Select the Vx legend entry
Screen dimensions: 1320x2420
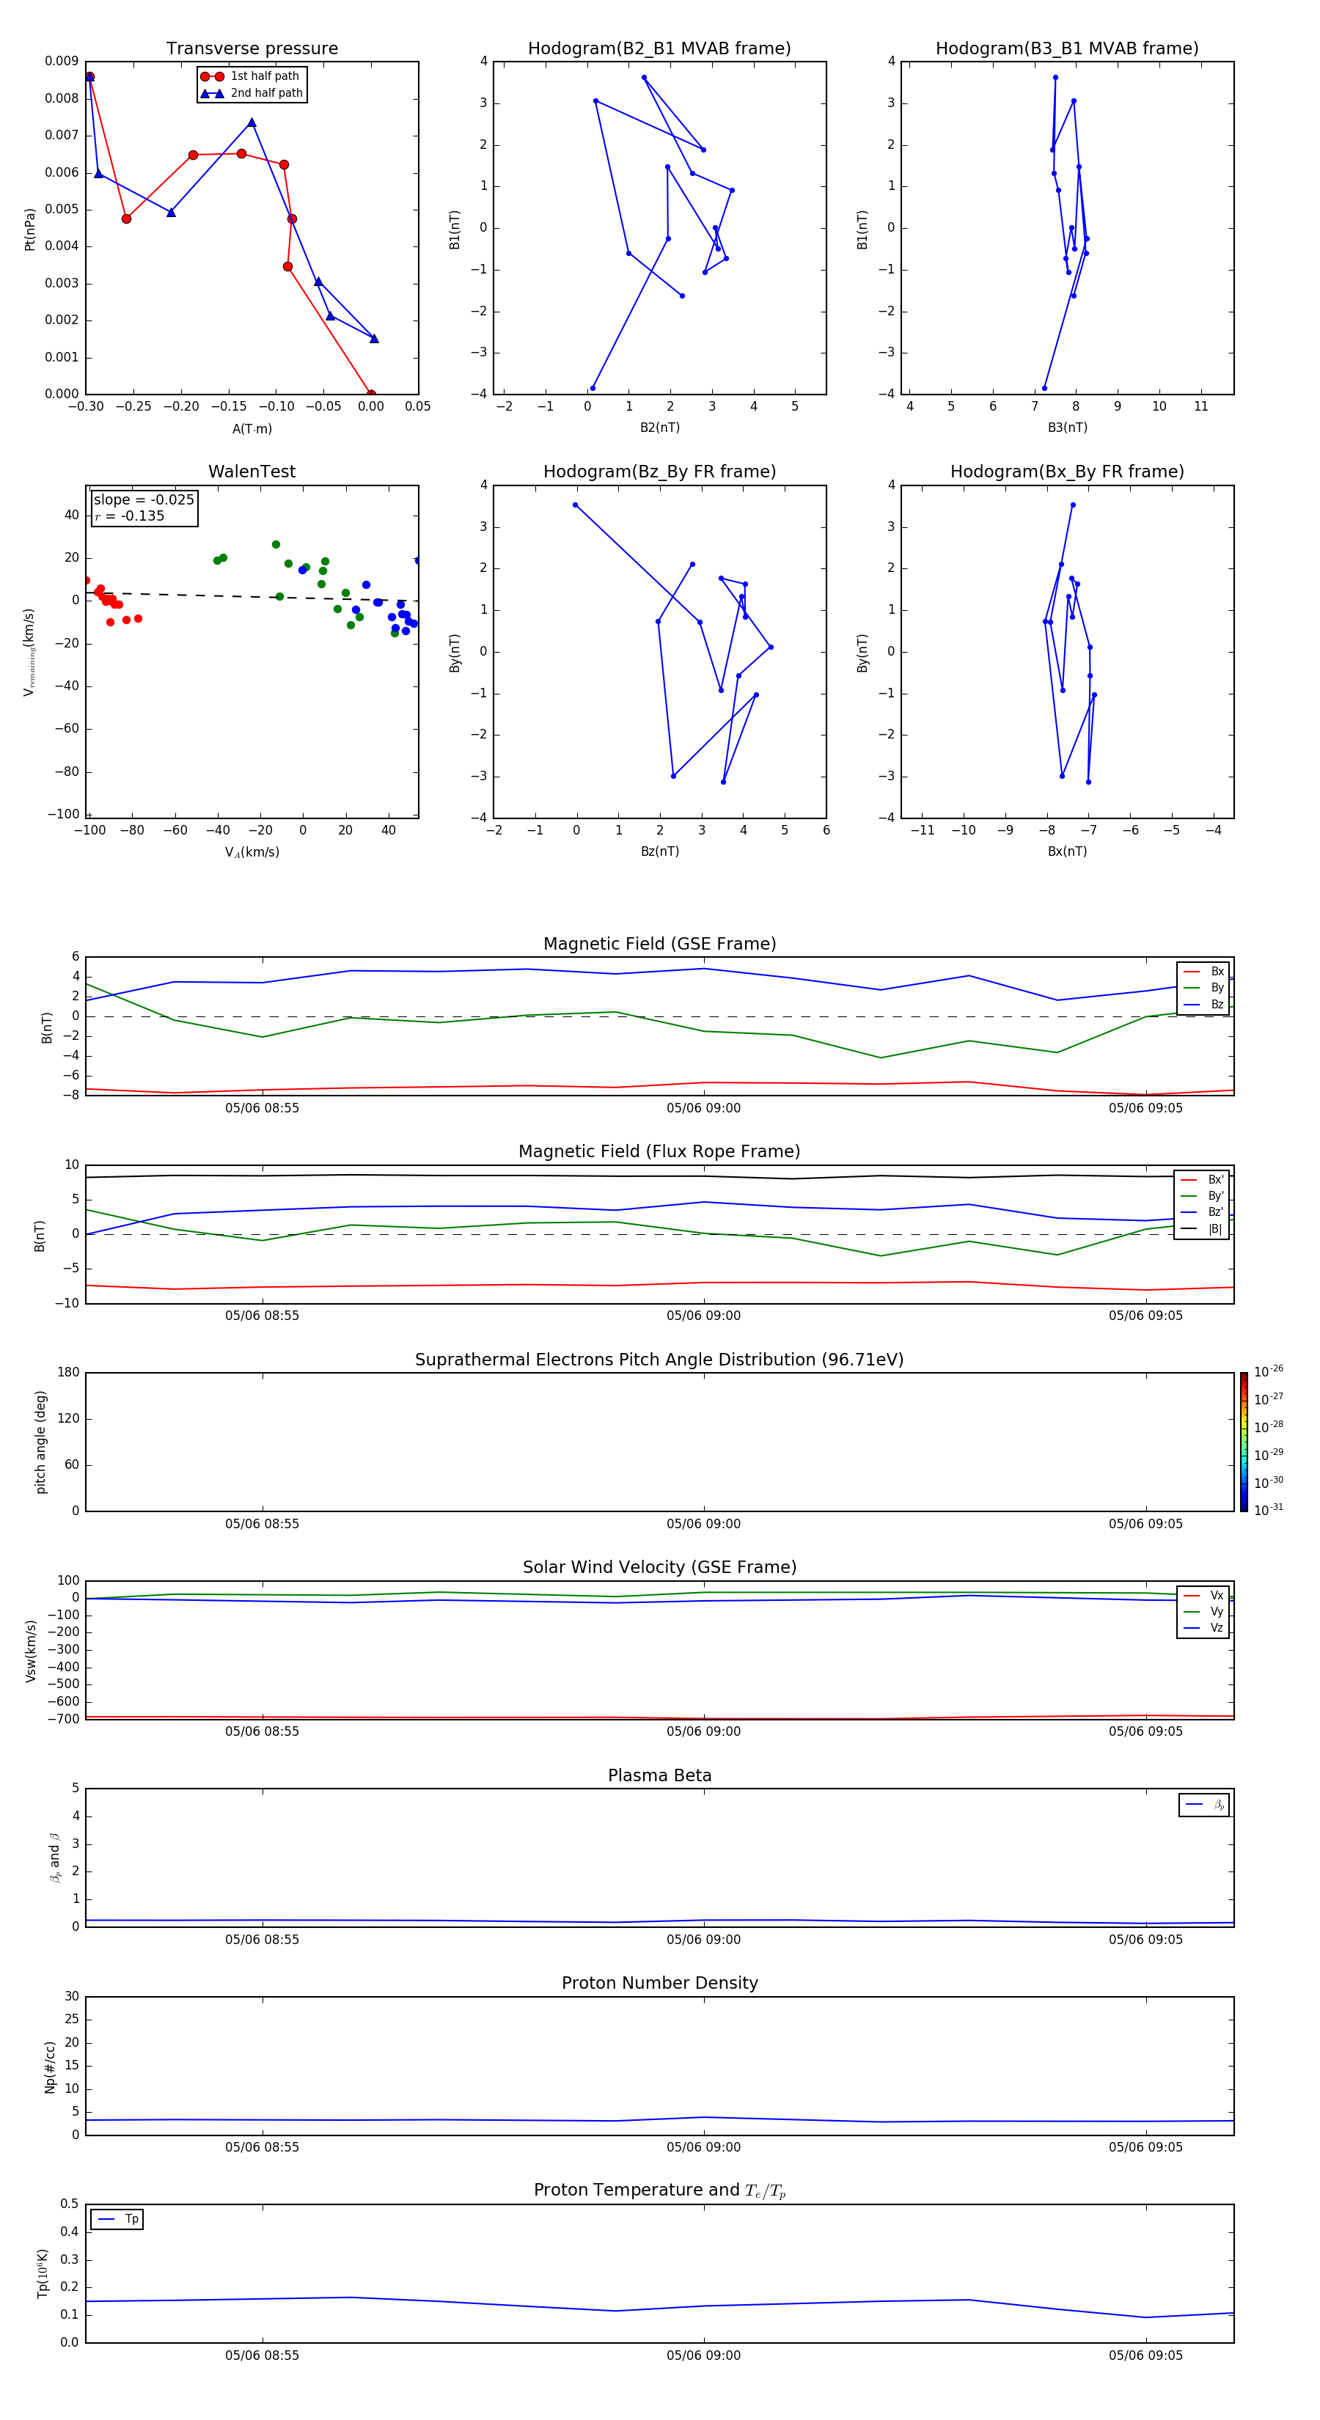point(1203,1595)
